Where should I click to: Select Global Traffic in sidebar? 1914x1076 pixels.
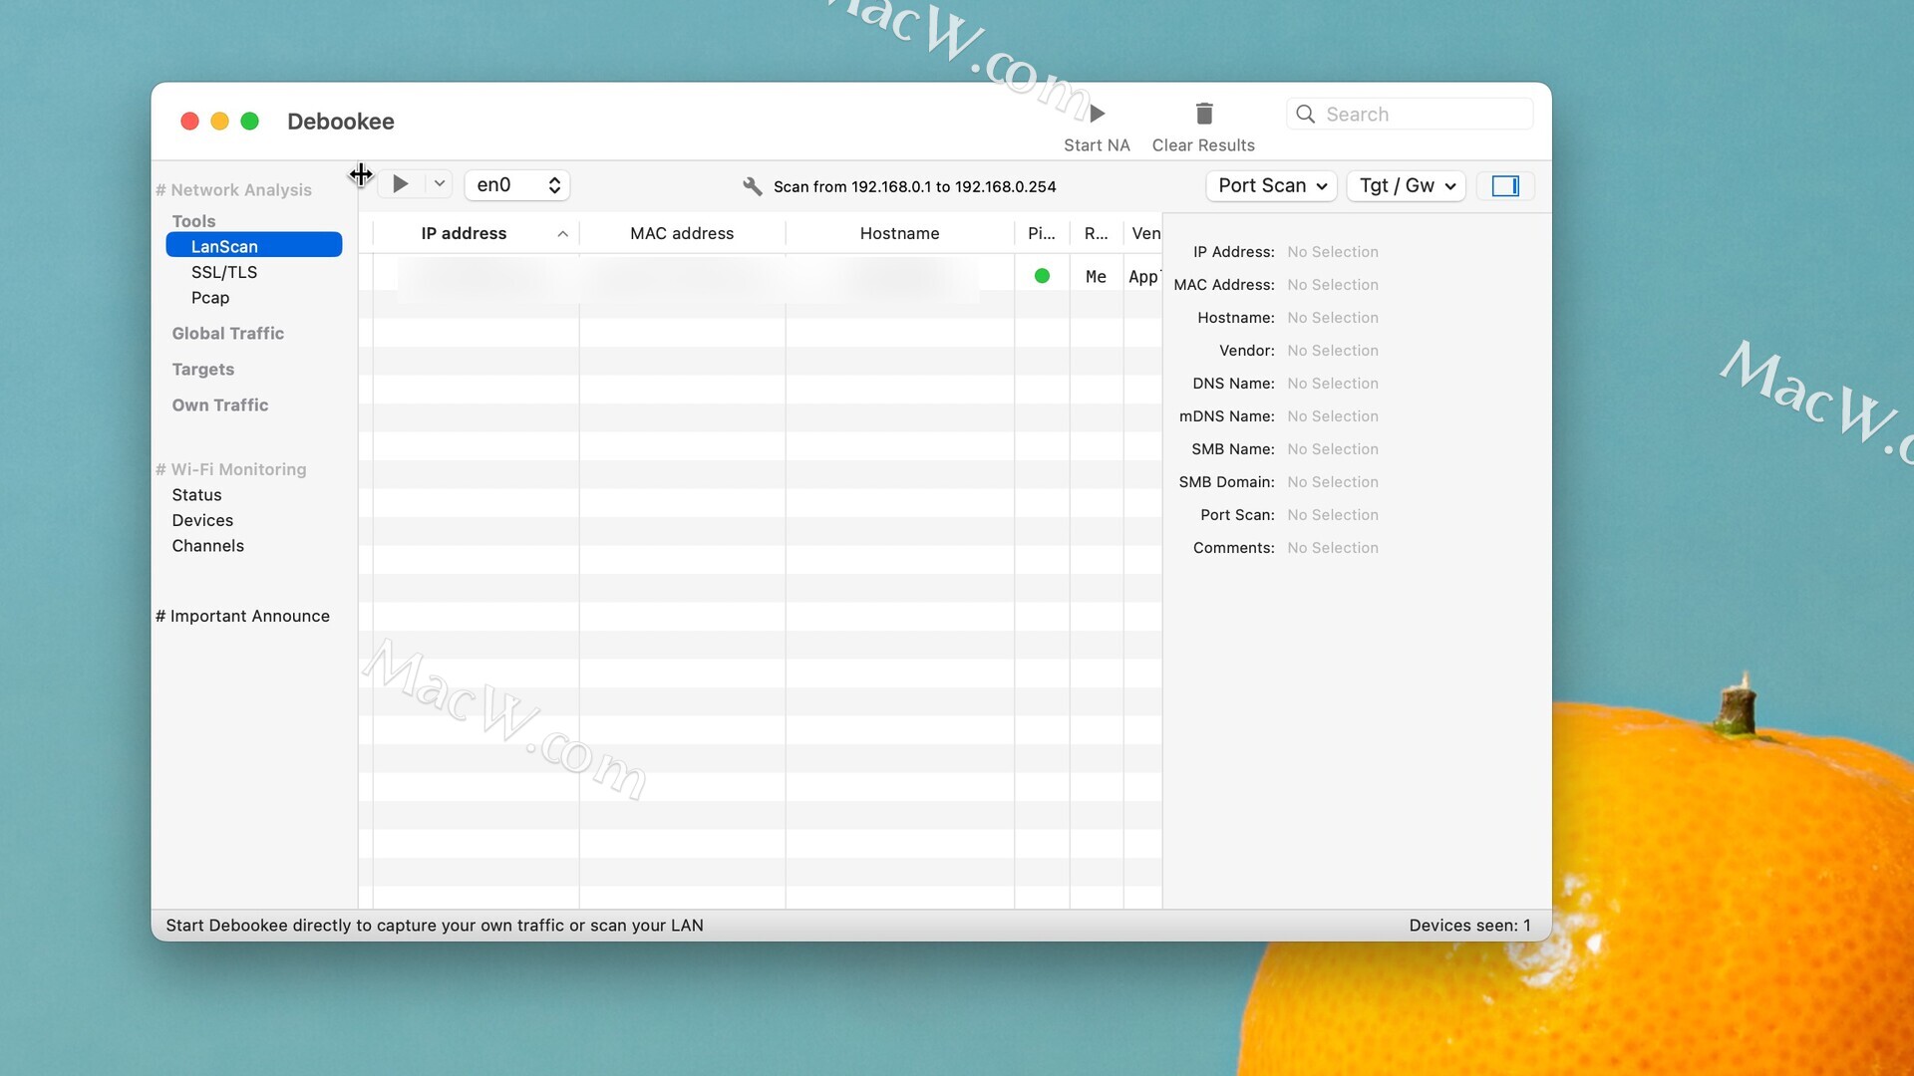point(227,334)
